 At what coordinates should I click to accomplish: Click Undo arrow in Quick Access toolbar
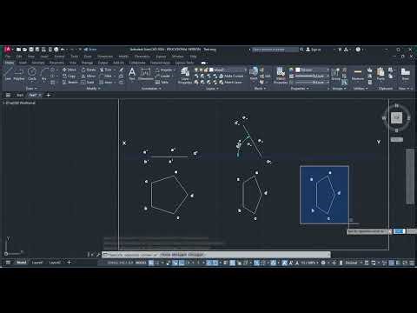click(x=63, y=50)
